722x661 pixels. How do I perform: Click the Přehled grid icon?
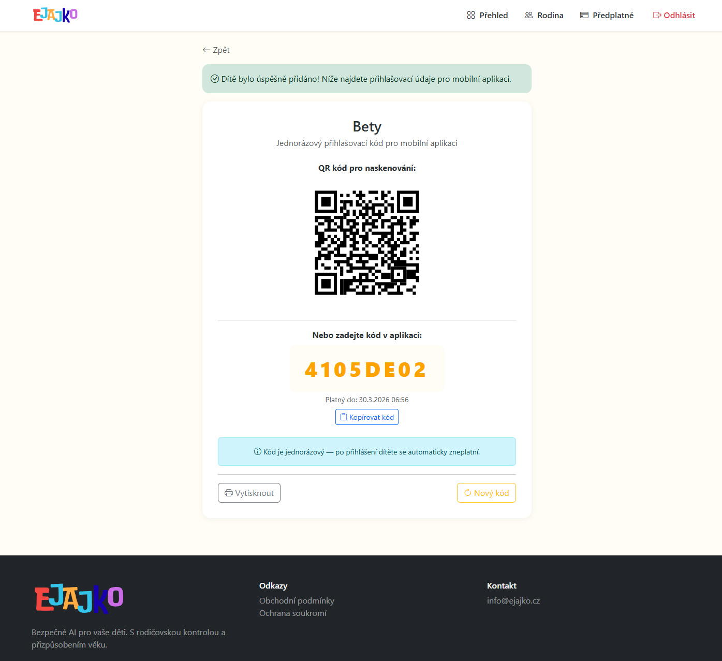(470, 16)
